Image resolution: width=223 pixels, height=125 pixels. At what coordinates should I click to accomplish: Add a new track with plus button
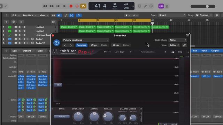6,22
